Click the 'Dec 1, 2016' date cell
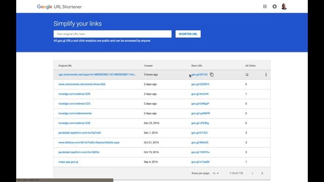 [151, 132]
